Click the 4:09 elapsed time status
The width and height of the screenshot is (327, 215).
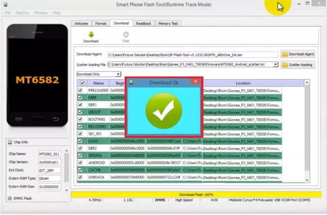point(214,200)
